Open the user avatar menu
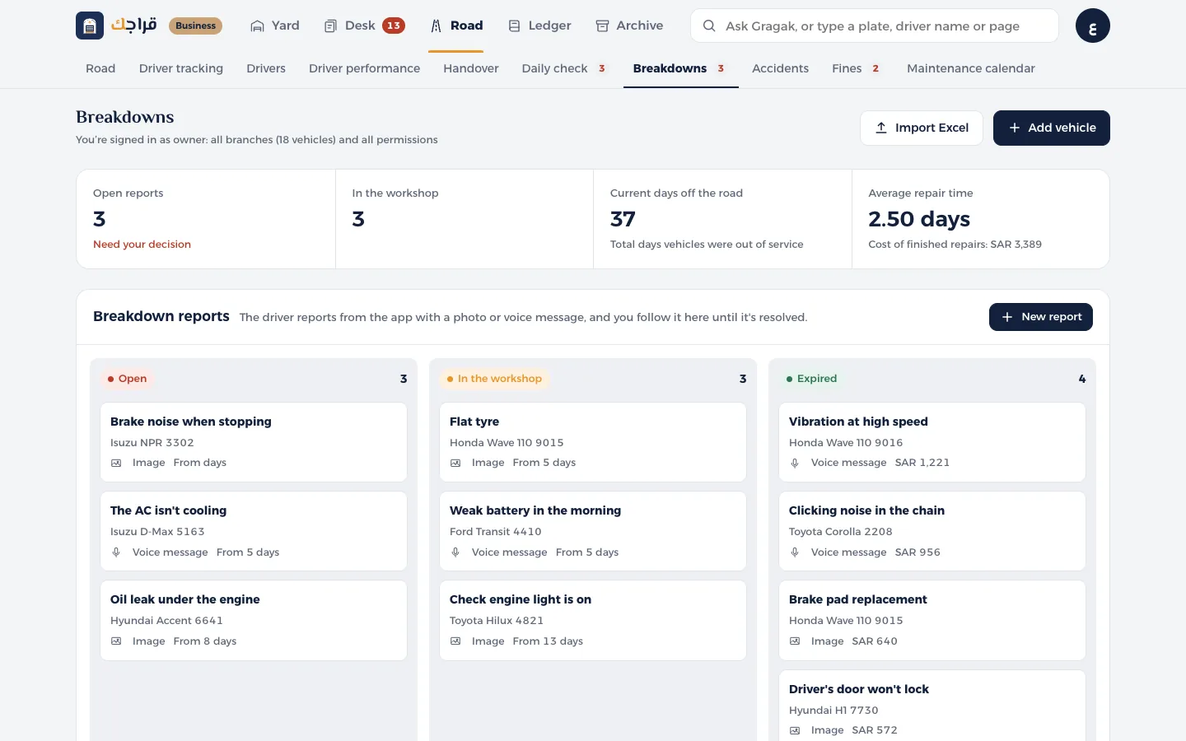 tap(1092, 26)
